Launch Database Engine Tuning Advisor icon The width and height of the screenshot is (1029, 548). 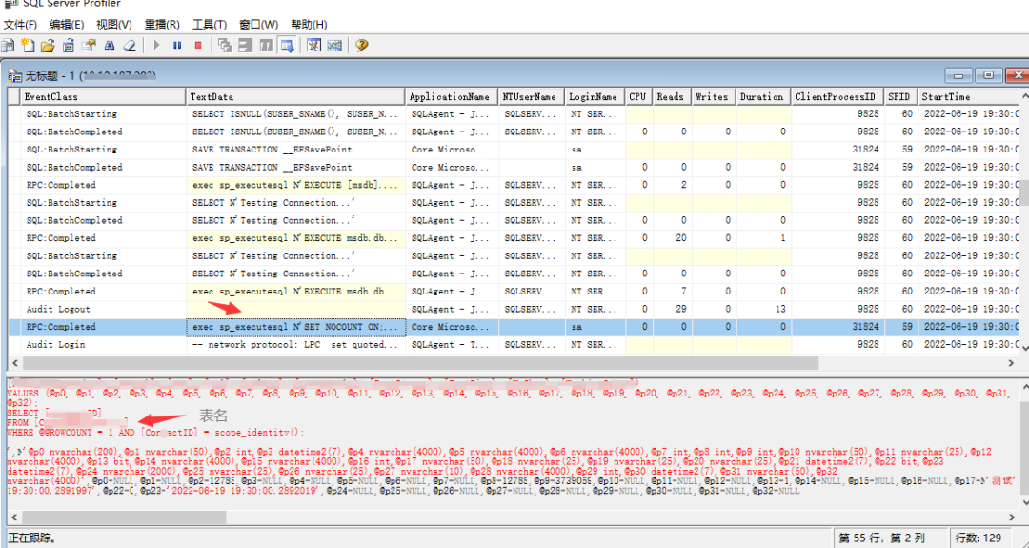313,46
